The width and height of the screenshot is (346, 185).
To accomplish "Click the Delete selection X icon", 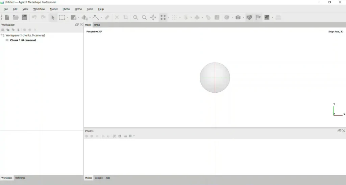I will coord(117,17).
